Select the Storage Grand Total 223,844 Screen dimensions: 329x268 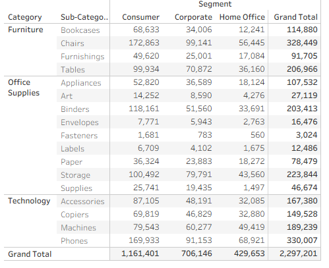(302, 174)
